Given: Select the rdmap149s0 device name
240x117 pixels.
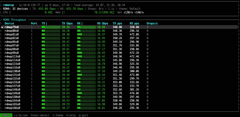Looking at the screenshot, I should [x=12, y=93].
